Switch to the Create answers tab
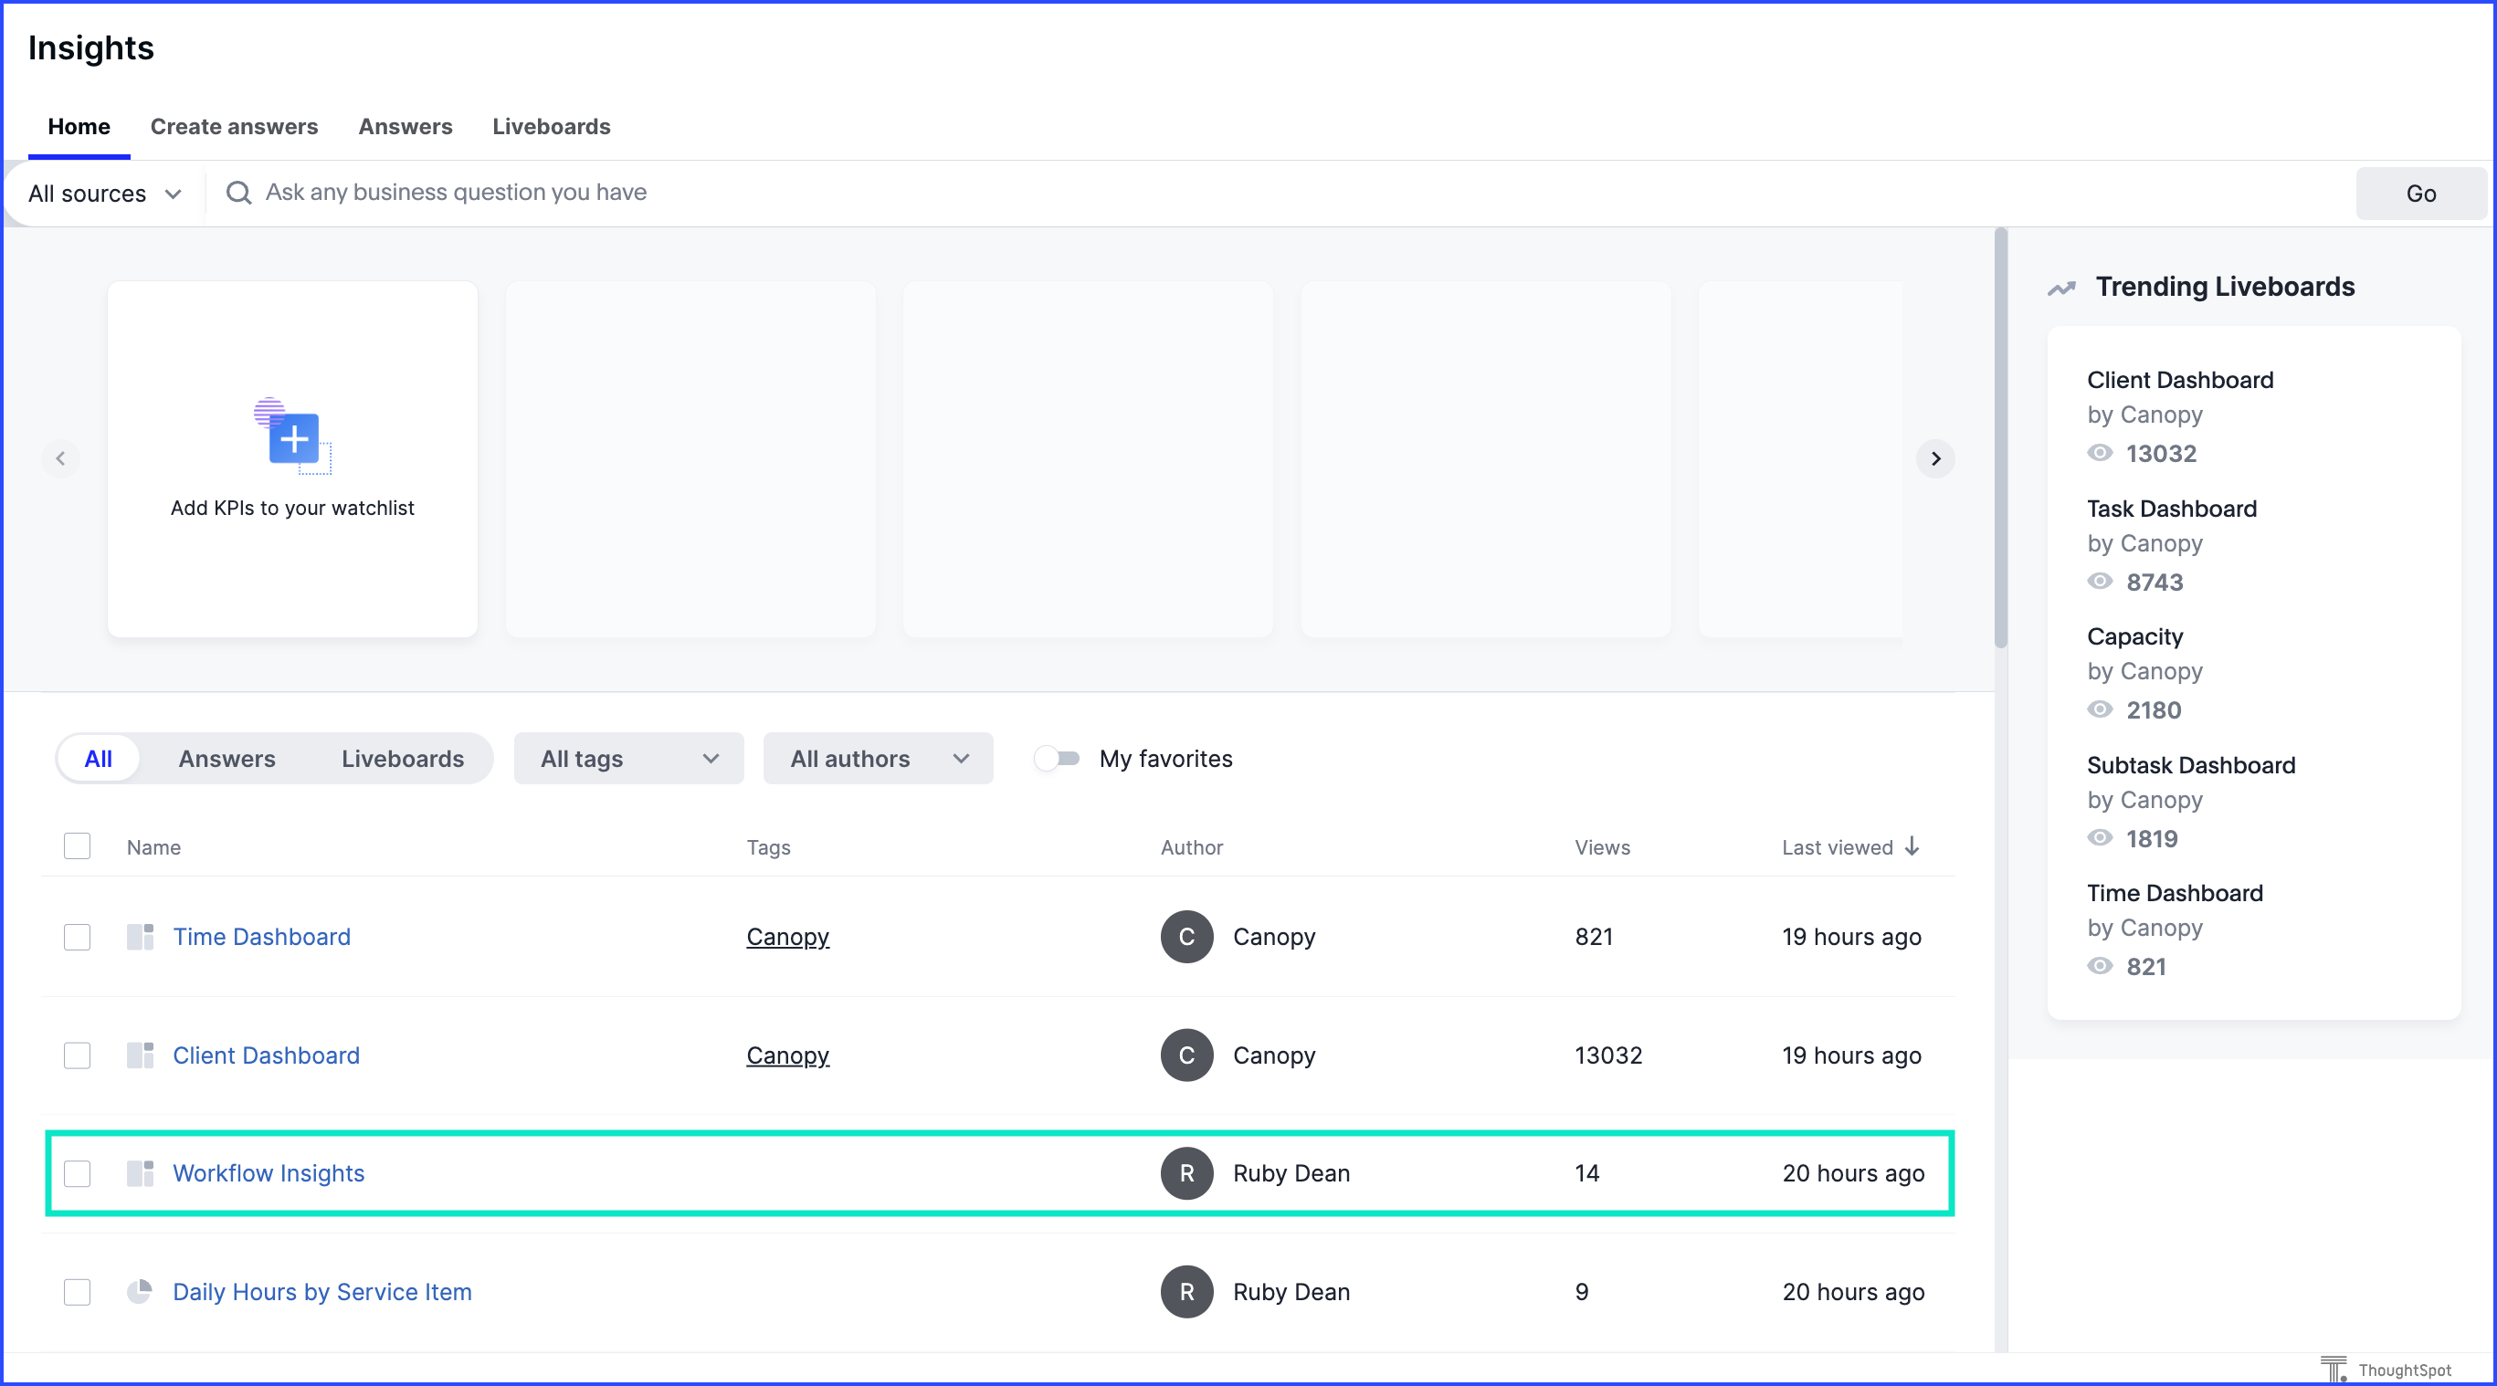The image size is (2497, 1386). tap(234, 126)
